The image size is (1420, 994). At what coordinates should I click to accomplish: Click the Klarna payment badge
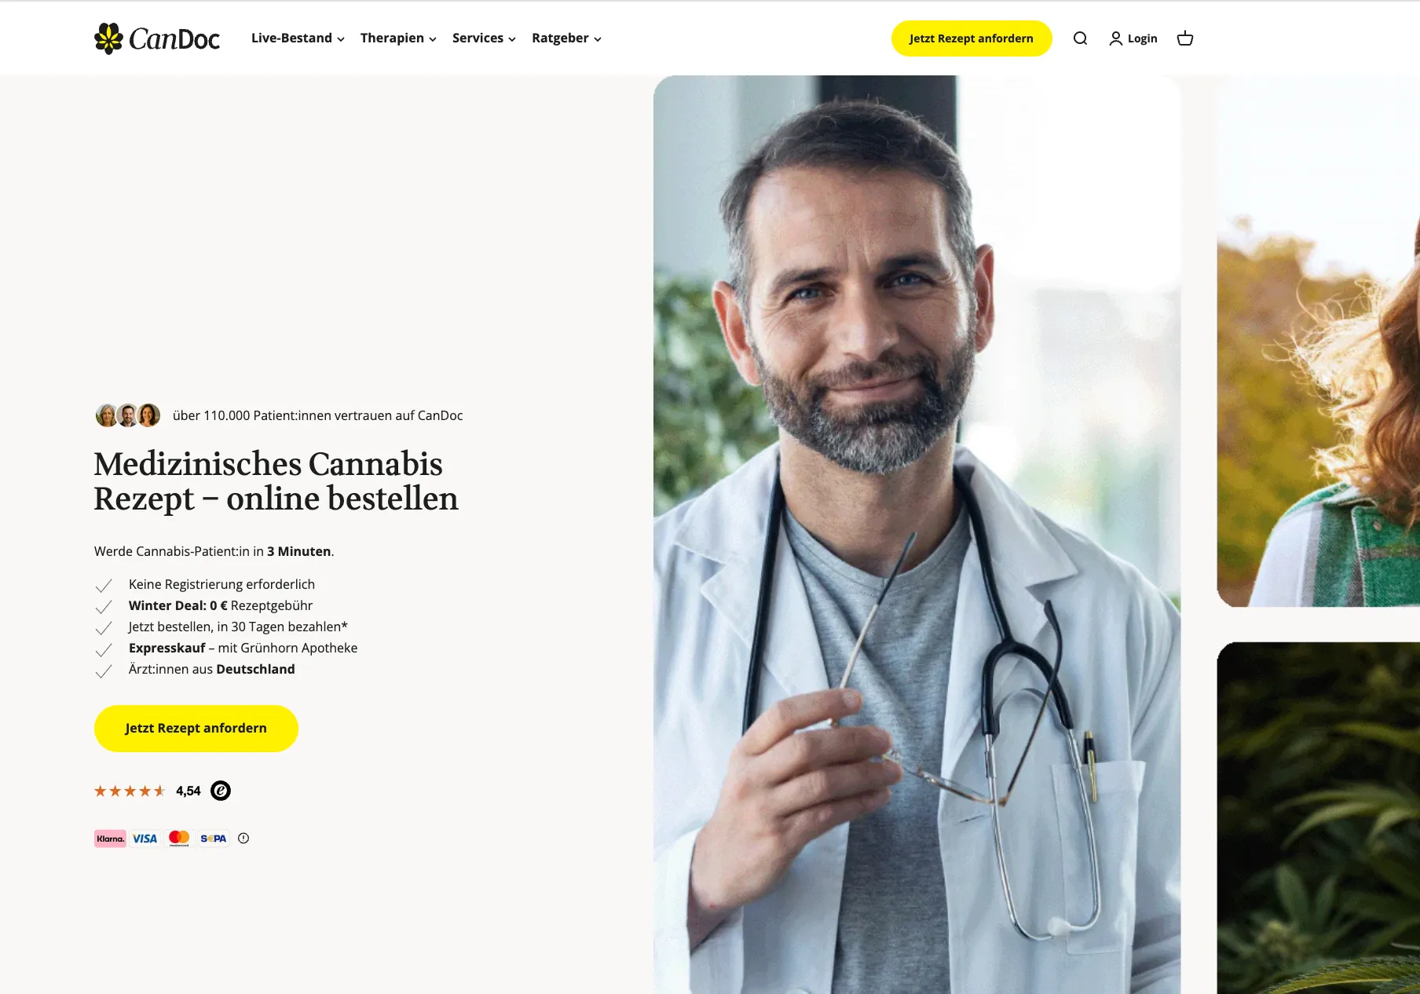click(110, 839)
